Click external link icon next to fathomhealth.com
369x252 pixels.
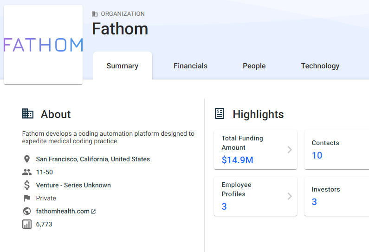point(94,212)
